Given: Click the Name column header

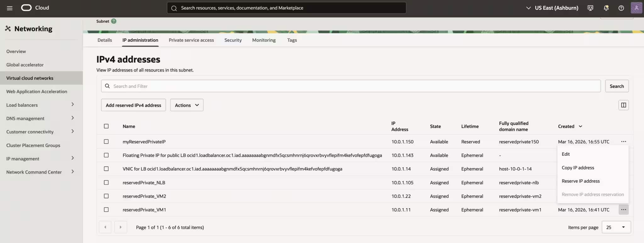Looking at the screenshot, I should (x=129, y=126).
